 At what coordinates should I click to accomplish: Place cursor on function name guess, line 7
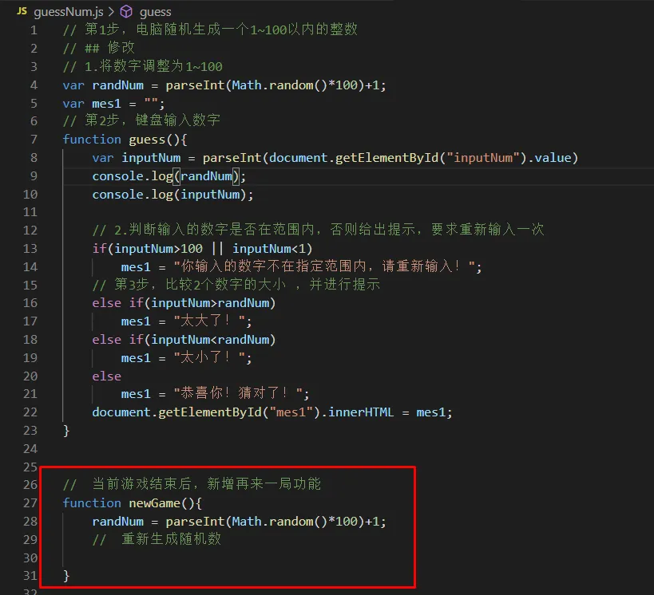(150, 139)
